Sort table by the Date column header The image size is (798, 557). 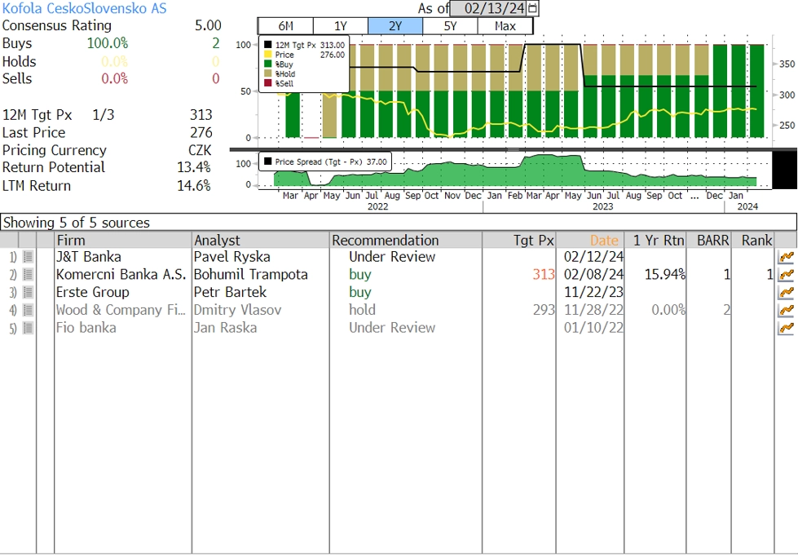coord(604,241)
